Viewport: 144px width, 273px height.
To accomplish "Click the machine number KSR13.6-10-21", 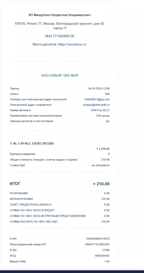I will (100, 111).
